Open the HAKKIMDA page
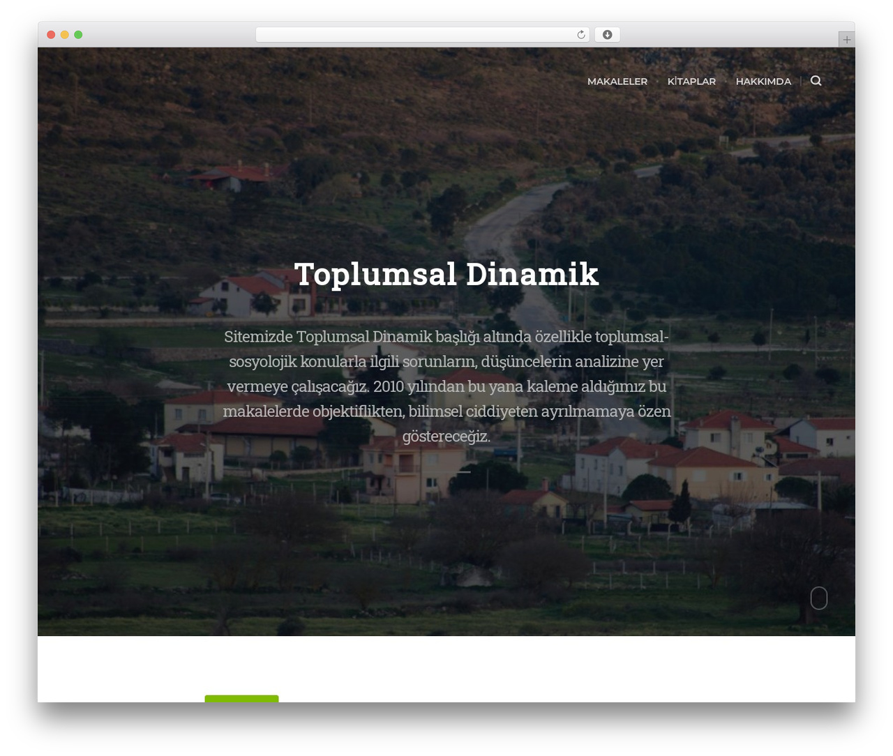Viewport: 893px width, 756px height. 763,82
